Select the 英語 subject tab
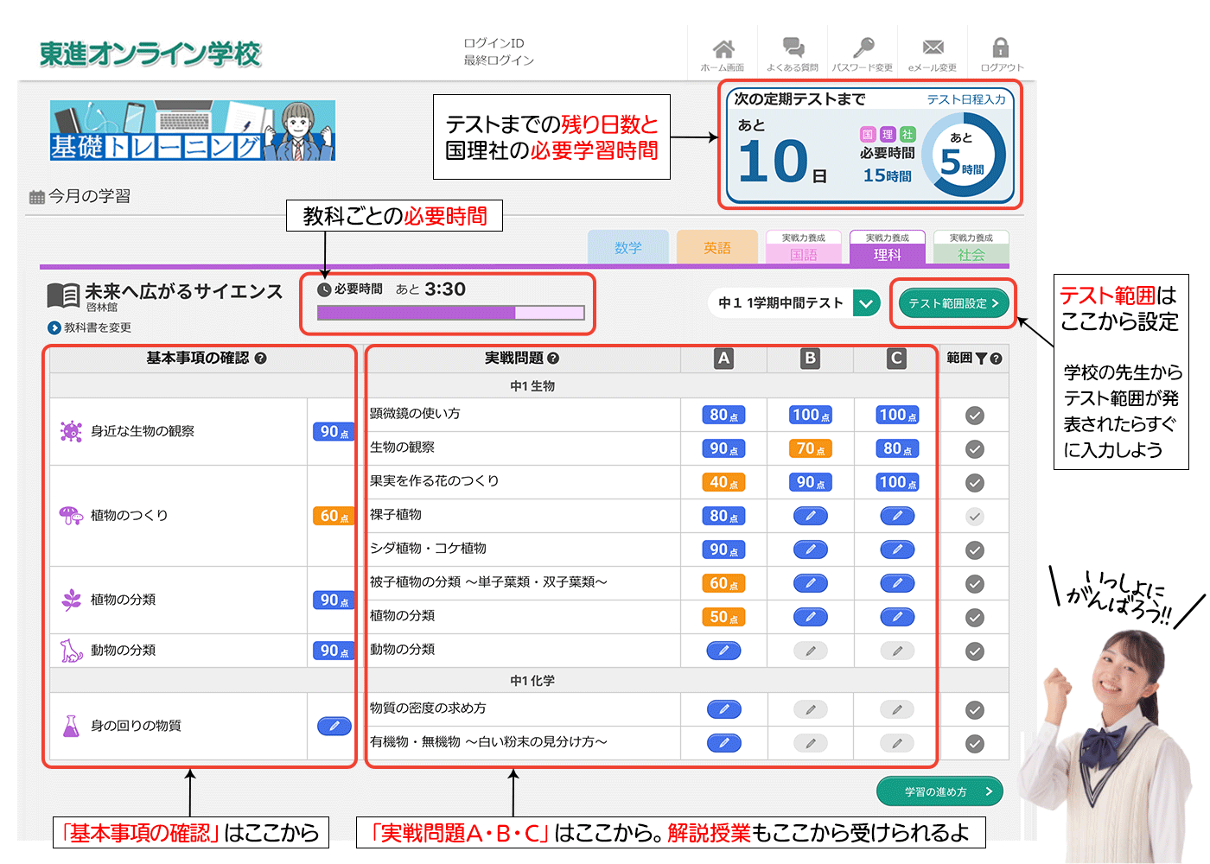Screen dimensions: 1210x864 coord(716,248)
